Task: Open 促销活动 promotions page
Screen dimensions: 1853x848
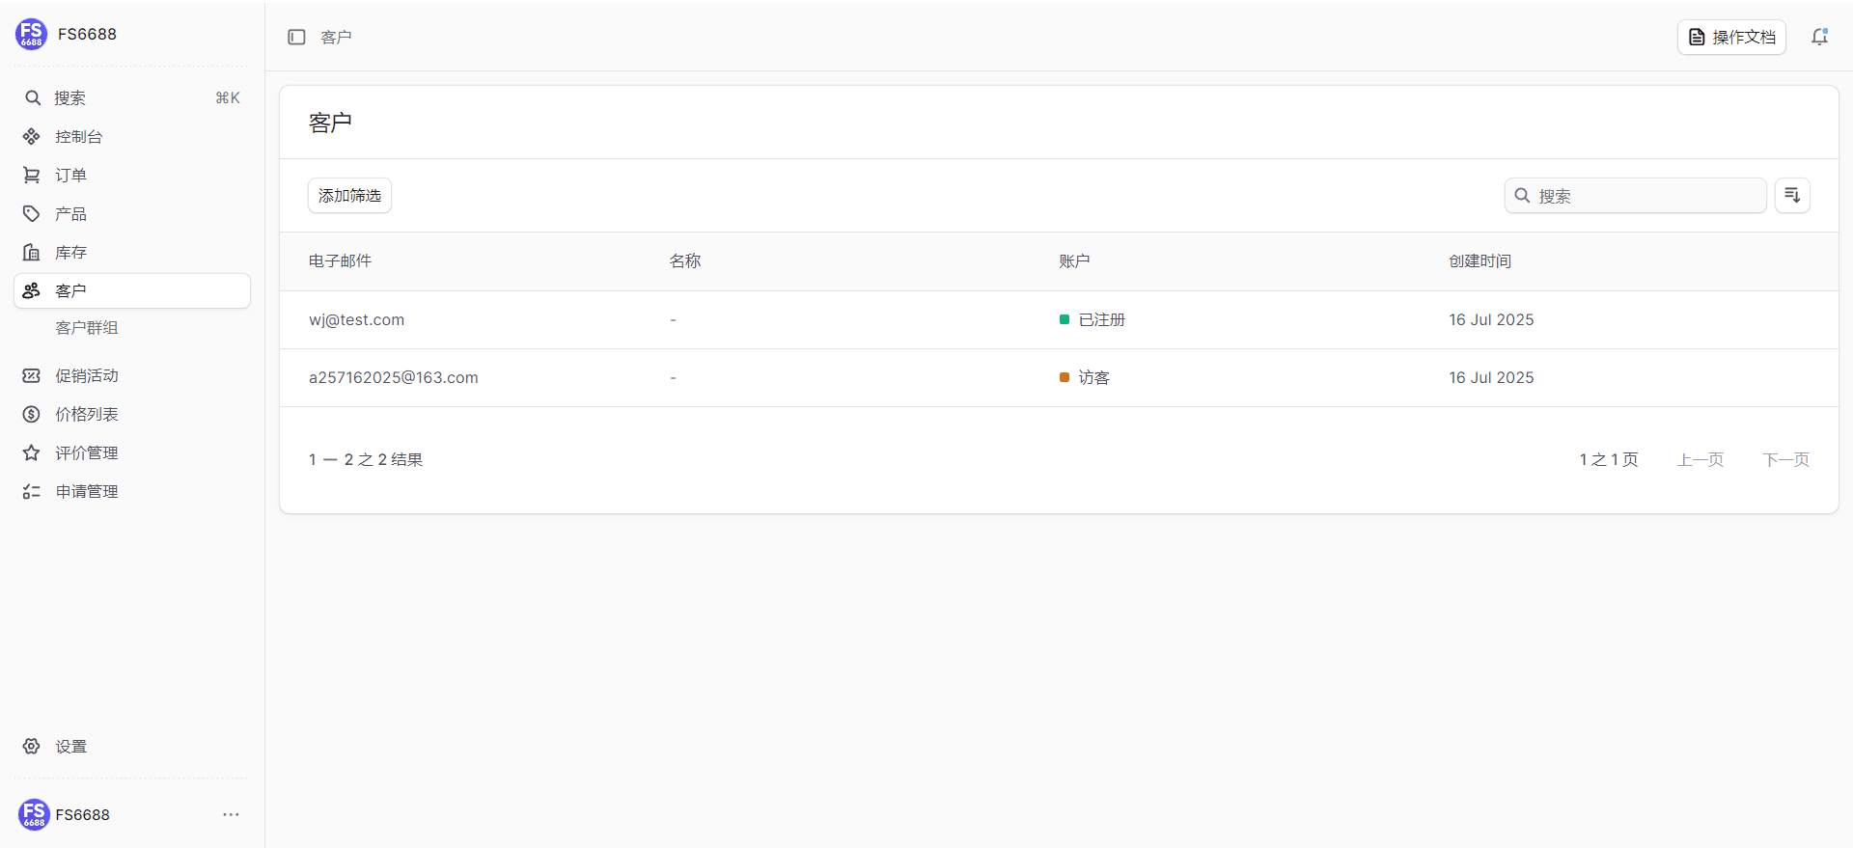Action: click(x=86, y=375)
